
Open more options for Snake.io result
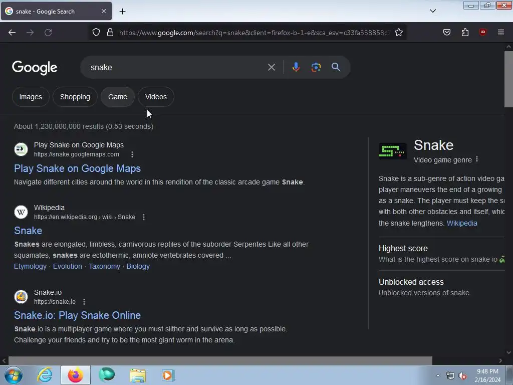coord(84,301)
